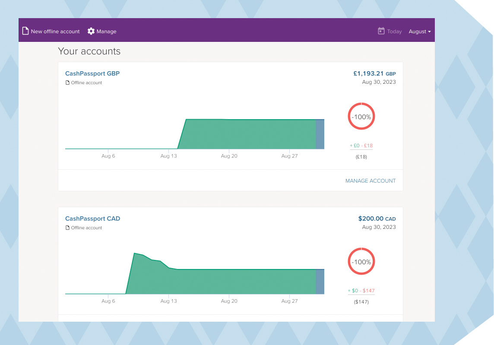Click the green GBP balance chart area
This screenshot has height=345, width=494.
click(250, 134)
